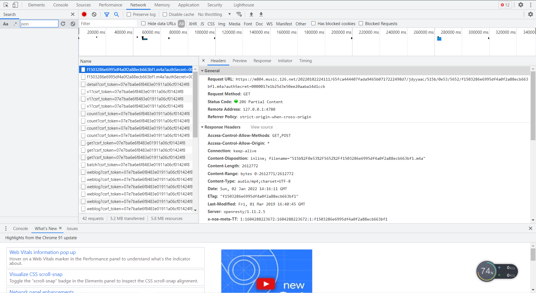Open DevTools three-dot customize menu
Screen dimensions: 536x293
coord(530,5)
